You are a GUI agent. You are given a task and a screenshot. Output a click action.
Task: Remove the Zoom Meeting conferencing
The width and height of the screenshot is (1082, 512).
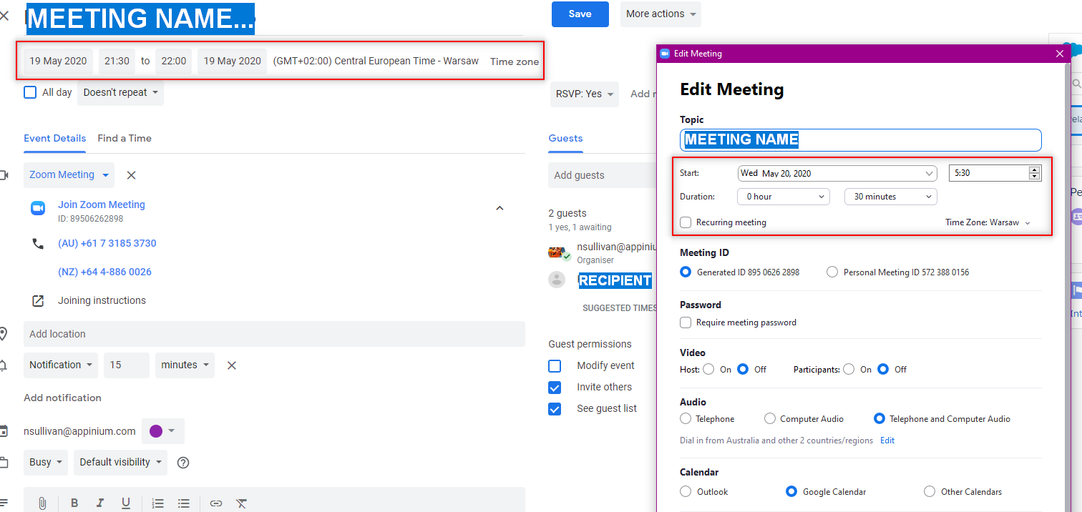click(x=131, y=175)
